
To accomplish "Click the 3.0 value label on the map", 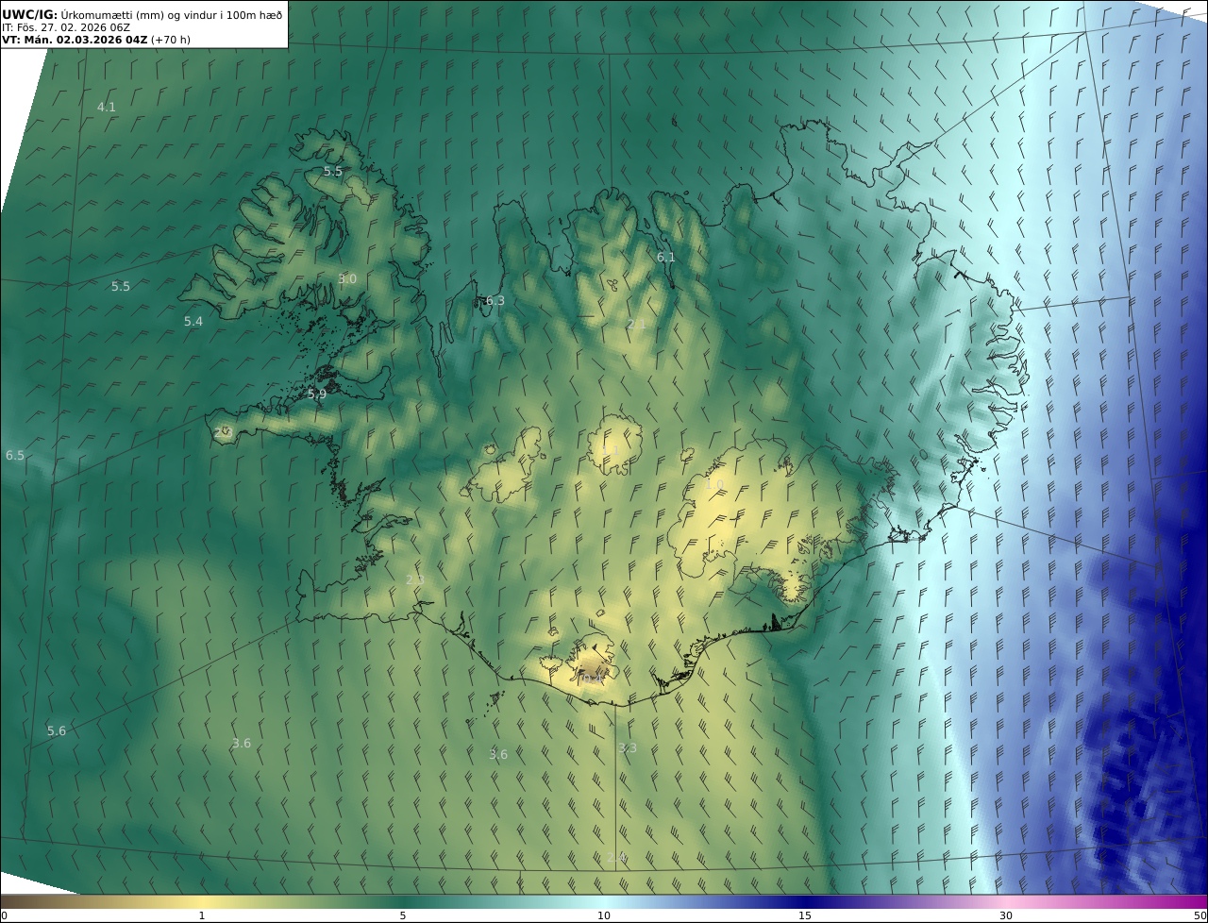I will pos(347,279).
